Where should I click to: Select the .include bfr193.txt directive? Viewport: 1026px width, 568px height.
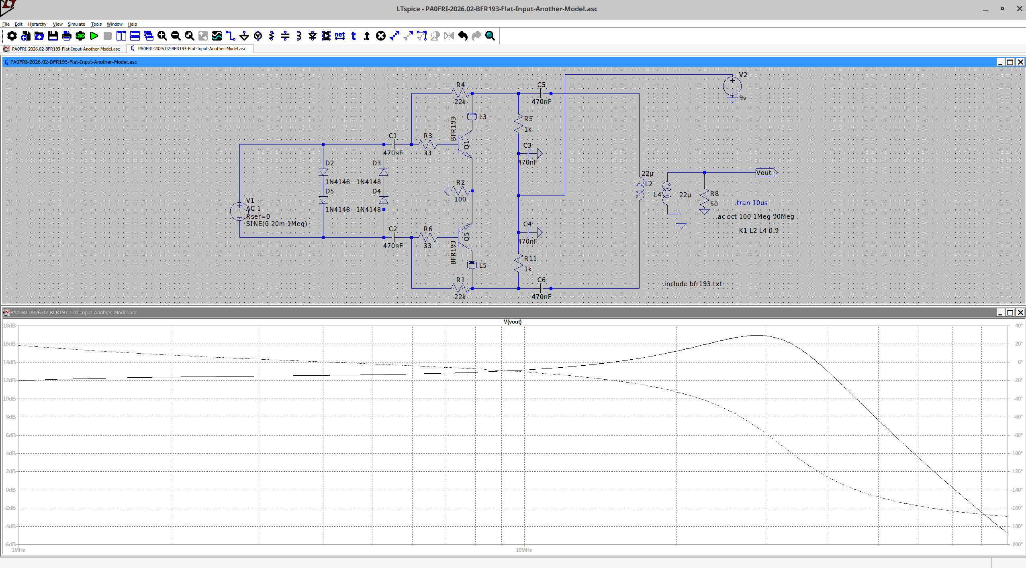coord(692,284)
